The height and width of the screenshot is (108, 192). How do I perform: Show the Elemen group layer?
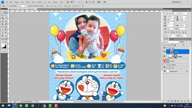(x=165, y=65)
